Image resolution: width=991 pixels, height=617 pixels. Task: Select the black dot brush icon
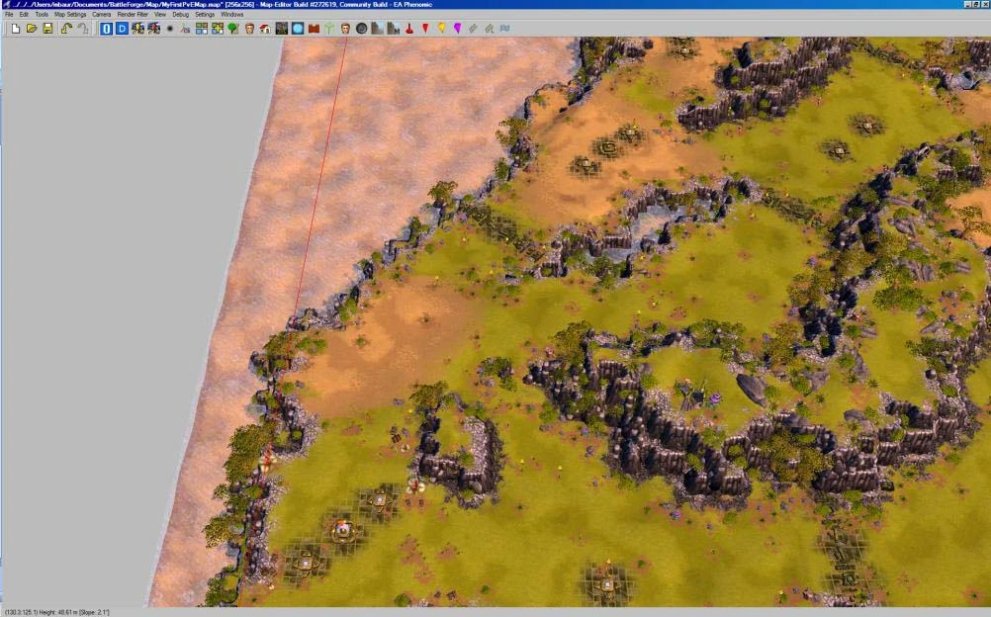tap(169, 29)
